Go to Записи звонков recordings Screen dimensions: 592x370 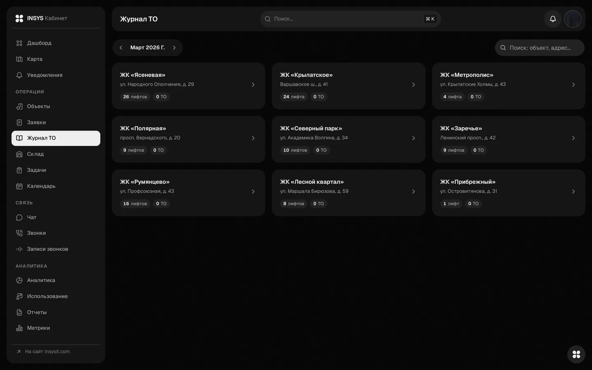pyautogui.click(x=56, y=249)
